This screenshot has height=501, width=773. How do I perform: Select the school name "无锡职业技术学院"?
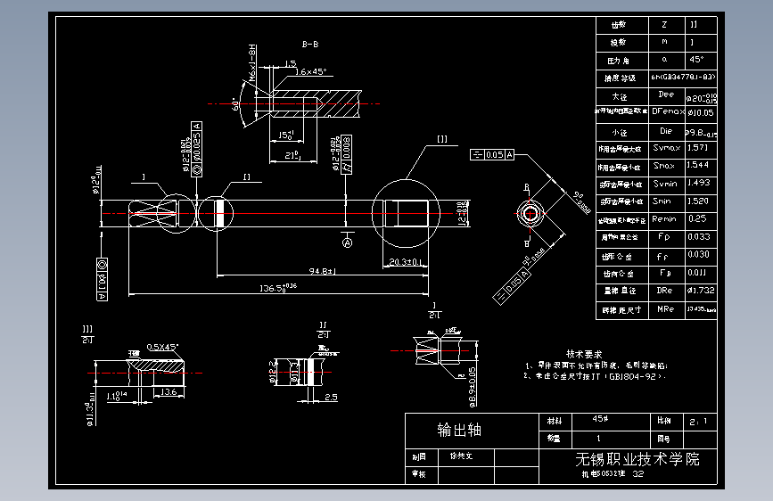point(637,459)
